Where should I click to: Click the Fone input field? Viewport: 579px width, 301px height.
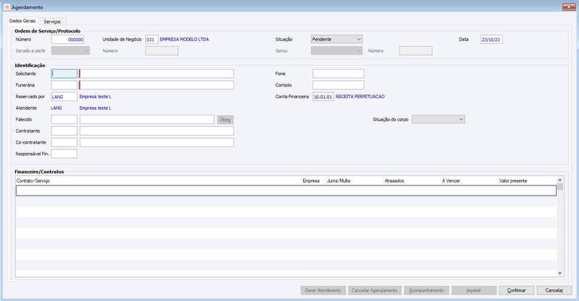[338, 74]
